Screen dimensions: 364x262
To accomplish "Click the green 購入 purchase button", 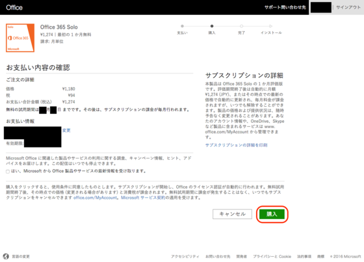I will (x=272, y=214).
